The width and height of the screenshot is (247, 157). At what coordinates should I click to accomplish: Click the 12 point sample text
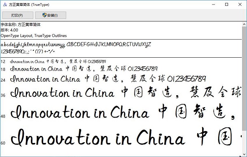pos(58,61)
